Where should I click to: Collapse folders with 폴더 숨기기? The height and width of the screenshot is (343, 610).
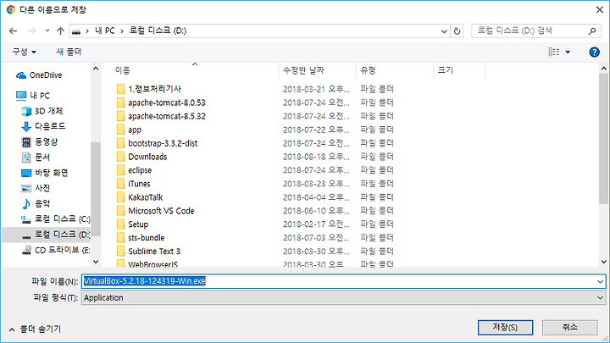(x=35, y=329)
